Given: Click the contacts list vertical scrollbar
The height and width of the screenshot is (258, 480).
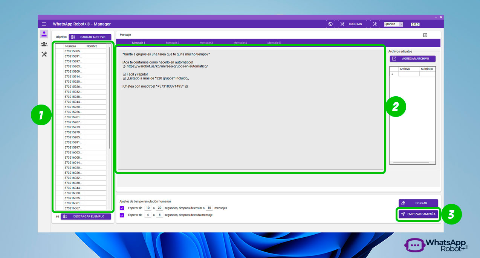Looking at the screenshot, I should point(110,98).
